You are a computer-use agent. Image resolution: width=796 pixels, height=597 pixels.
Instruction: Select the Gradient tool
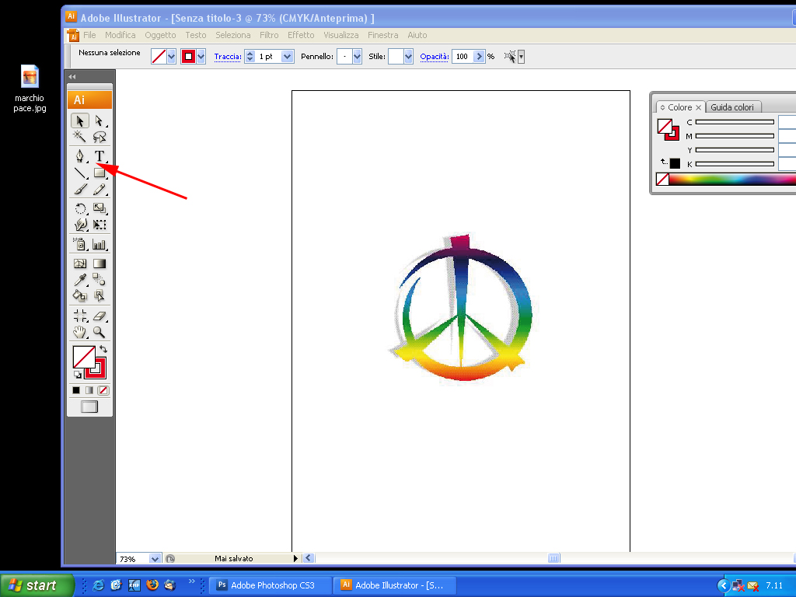[99, 264]
